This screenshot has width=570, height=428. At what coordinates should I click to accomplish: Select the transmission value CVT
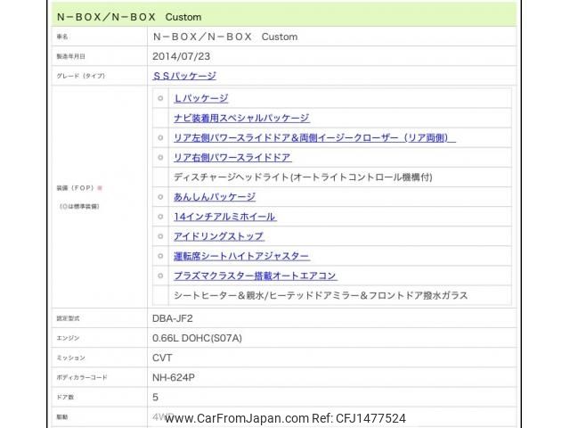[162, 358]
